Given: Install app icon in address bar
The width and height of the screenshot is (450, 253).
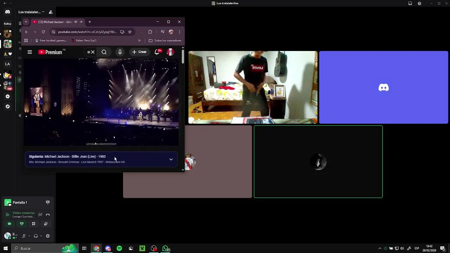Looking at the screenshot, I should click(x=122, y=32).
